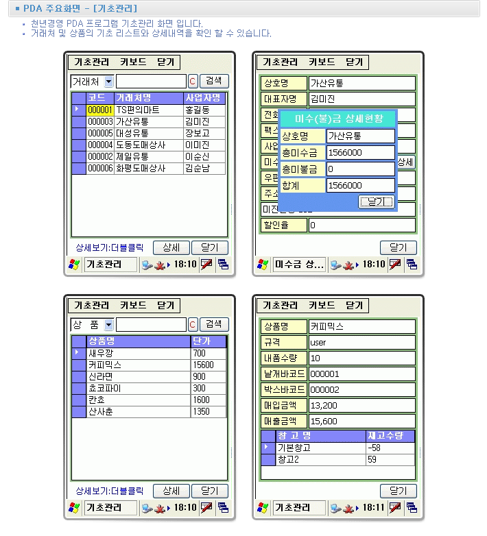Select product row 새우깡
The width and height of the screenshot is (487, 536).
(x=149, y=353)
